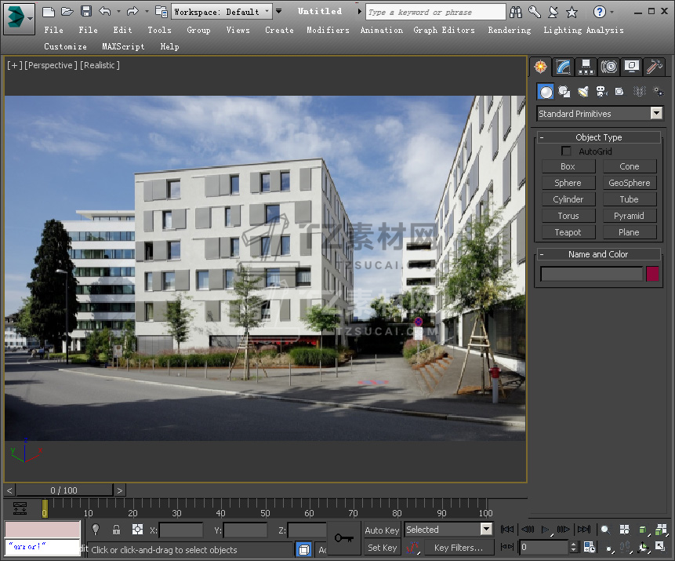Click the Isolate Selection lightbulb toggle
Screen dimensions: 675x561
[96, 530]
